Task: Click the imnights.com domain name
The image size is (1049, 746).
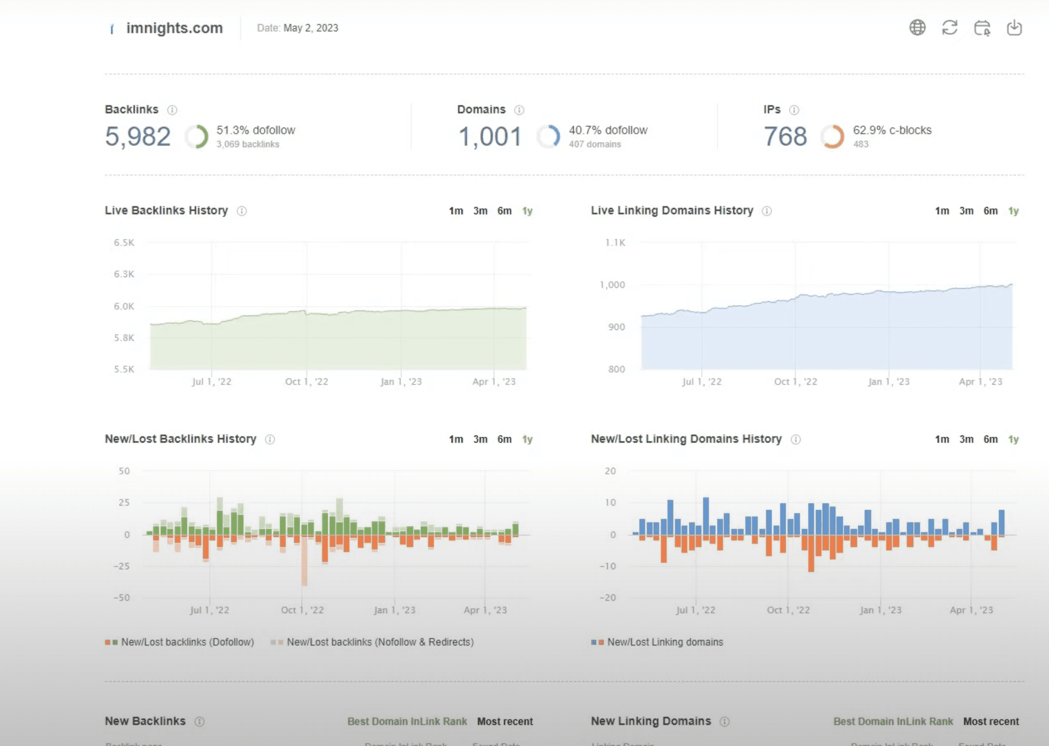Action: (x=174, y=28)
